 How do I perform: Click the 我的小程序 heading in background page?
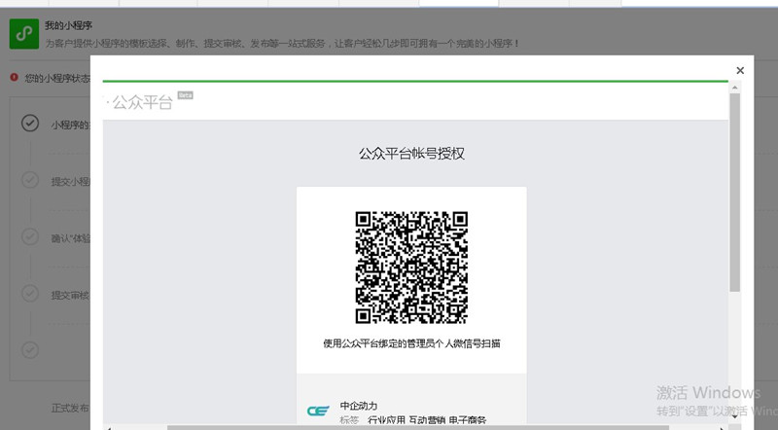pos(68,25)
